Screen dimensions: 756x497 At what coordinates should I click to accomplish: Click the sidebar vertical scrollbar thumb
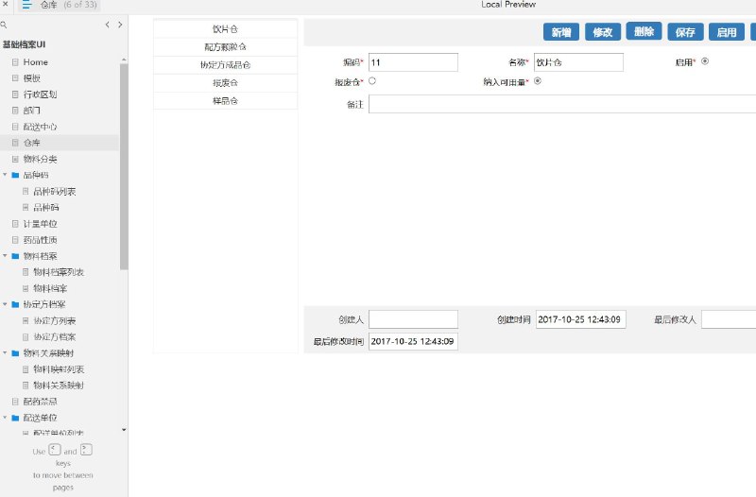pos(124,166)
